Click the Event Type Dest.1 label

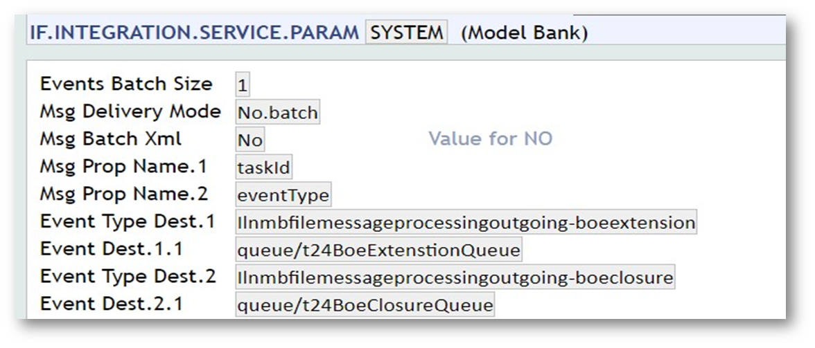[x=128, y=222]
